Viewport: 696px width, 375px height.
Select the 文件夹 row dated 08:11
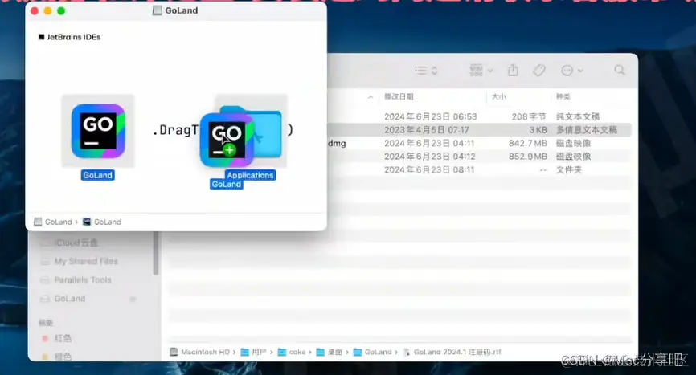coord(479,169)
